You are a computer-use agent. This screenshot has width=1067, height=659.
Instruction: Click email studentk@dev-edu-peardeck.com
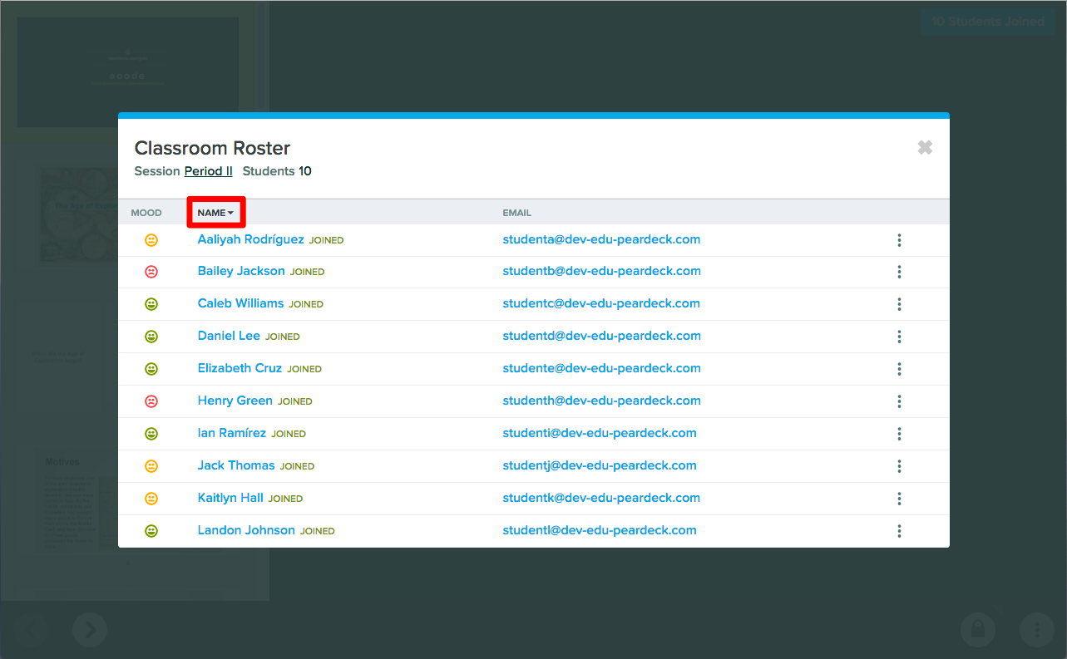(601, 498)
